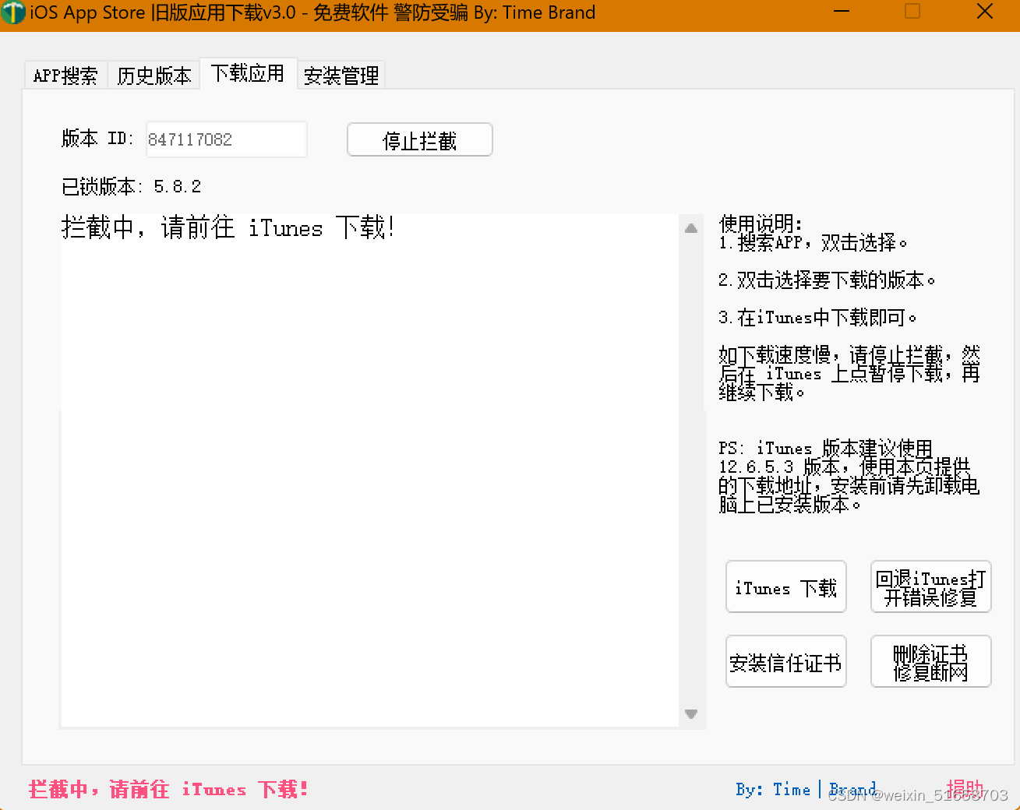Click the red 拦截中 status bar text
The width and height of the screenshot is (1020, 810).
(168, 789)
